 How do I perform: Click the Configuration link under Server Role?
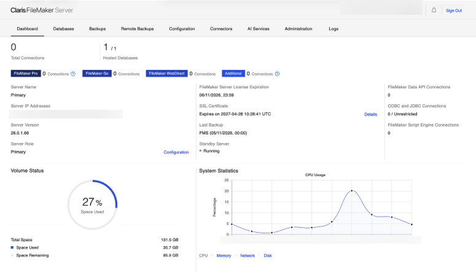click(176, 152)
